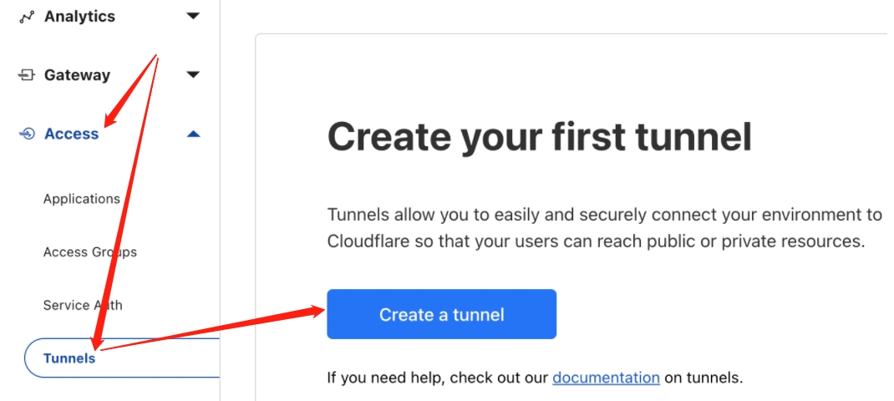The image size is (894, 401).
Task: Select the Gateway menu label
Action: (77, 75)
